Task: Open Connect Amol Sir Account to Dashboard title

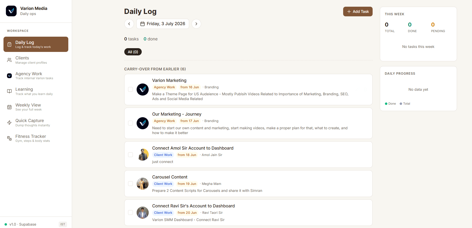Action: pos(193,148)
